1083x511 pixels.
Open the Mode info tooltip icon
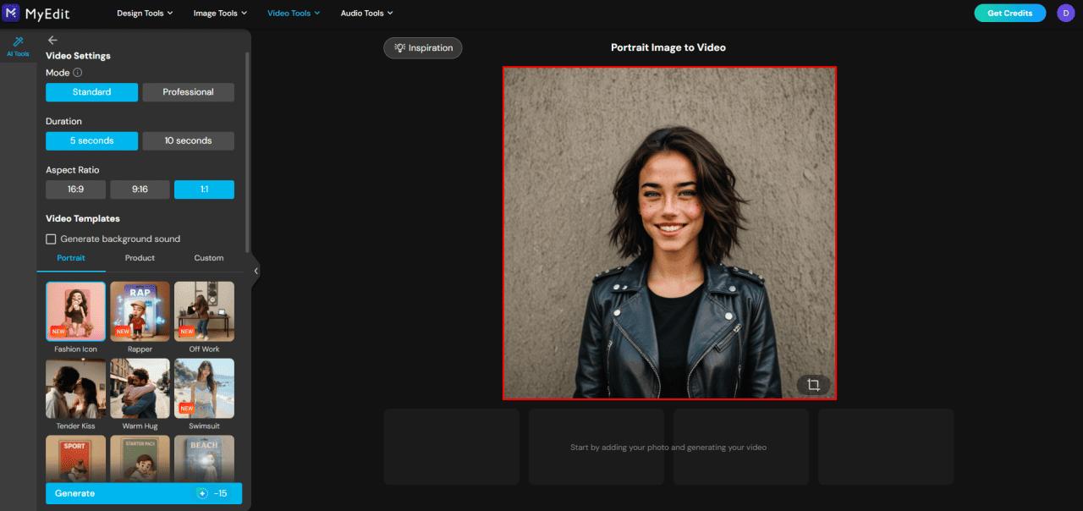point(78,73)
